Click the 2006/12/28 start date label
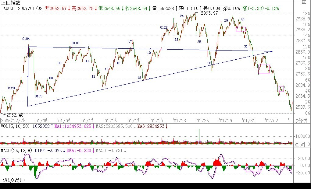The width and height of the screenshot is (311, 189). 12,120
